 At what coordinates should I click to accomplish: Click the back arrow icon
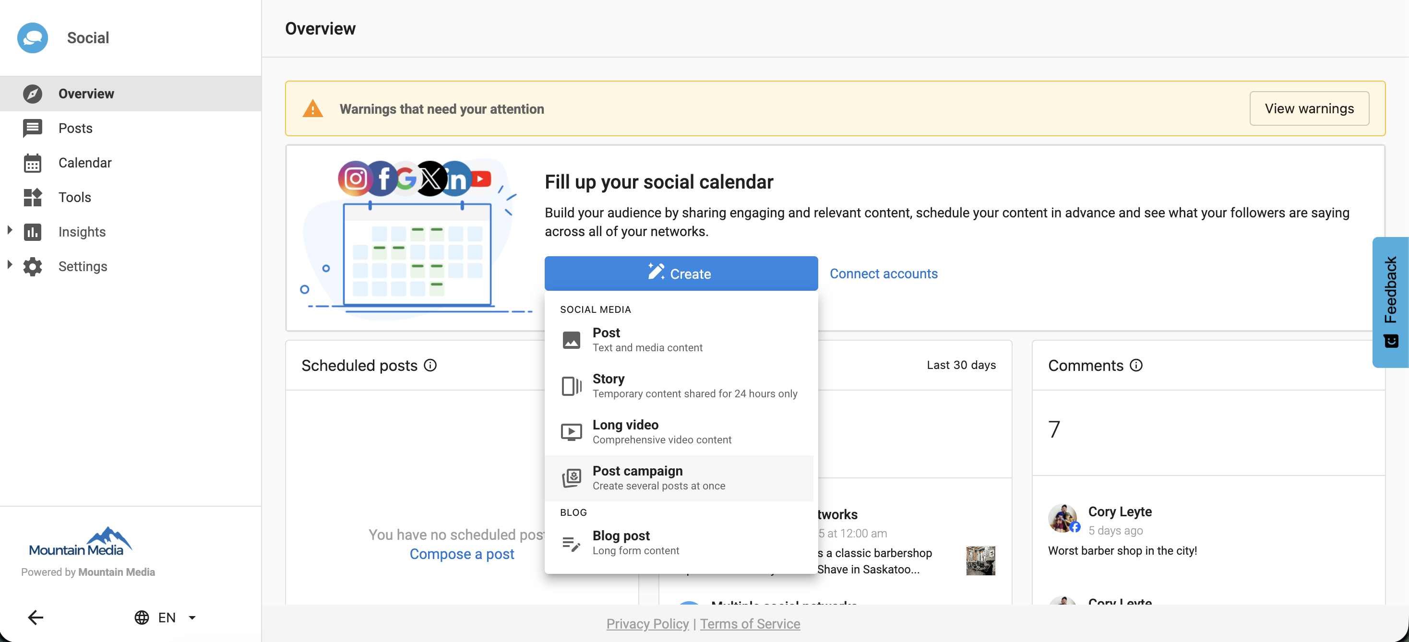[36, 618]
